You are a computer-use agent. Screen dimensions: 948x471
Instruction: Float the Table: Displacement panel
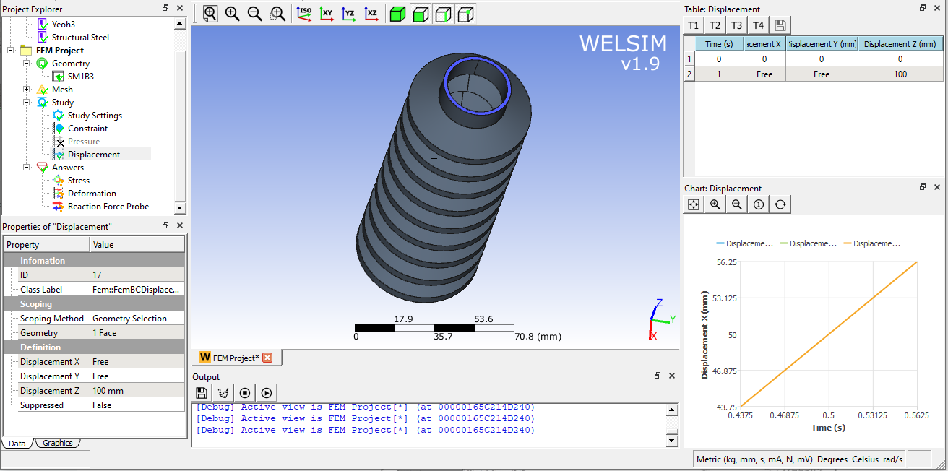pos(923,8)
